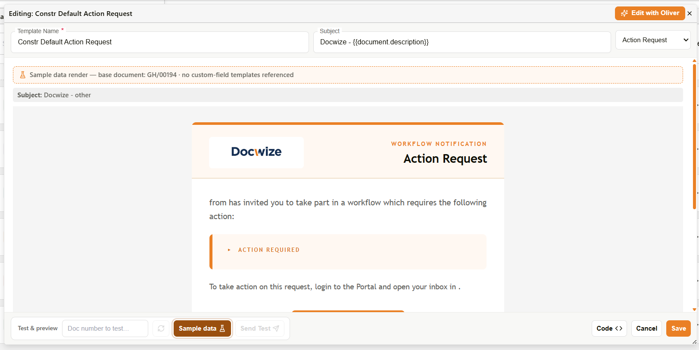Click the Edit with Oliver button
699x350 pixels.
(x=649, y=13)
